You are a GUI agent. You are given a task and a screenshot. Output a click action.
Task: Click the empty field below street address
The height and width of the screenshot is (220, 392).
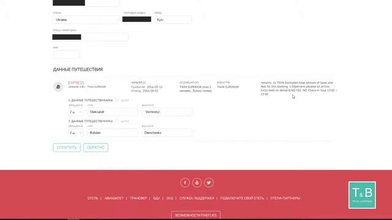pos(67,54)
